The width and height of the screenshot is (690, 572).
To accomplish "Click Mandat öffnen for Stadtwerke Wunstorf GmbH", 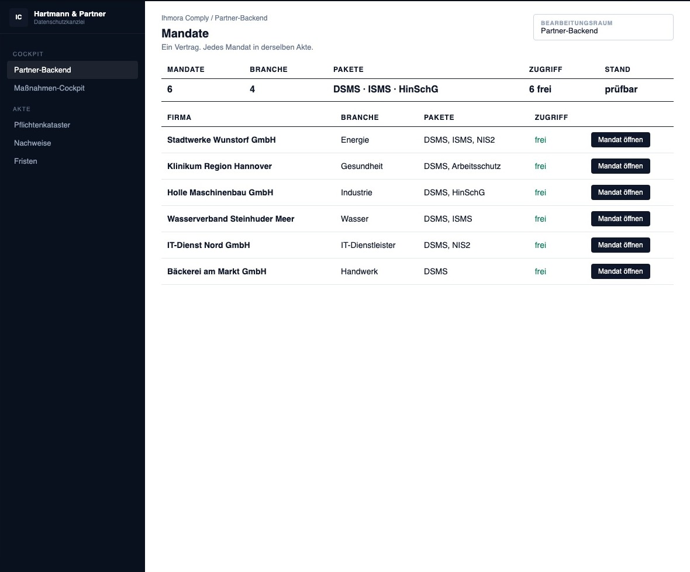I will 620,140.
